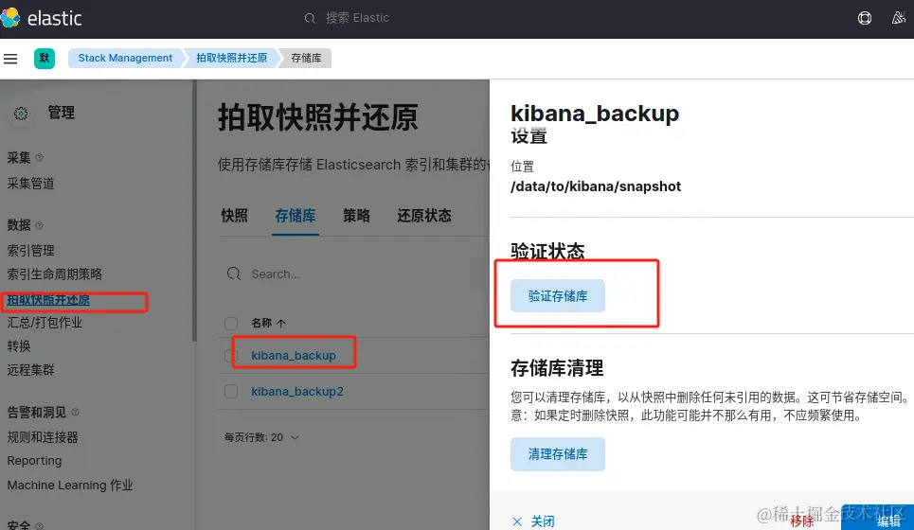This screenshot has width=914, height=530.
Task: Open 规则和连接器 in sidebar
Action: (43, 437)
